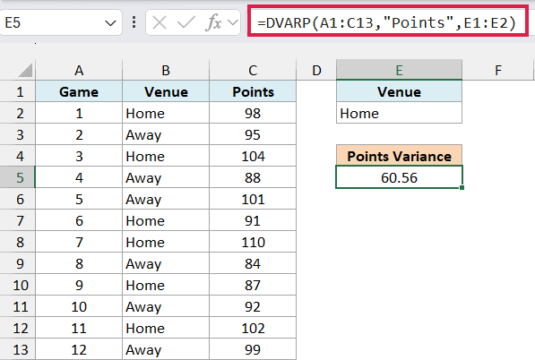Image resolution: width=535 pixels, height=360 pixels.
Task: Select row 1 header
Action: [18, 91]
